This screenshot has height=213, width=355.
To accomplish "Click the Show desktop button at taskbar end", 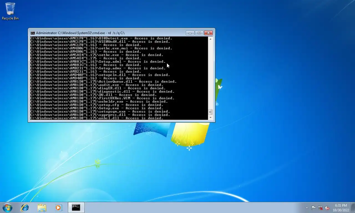I will 353,208.
